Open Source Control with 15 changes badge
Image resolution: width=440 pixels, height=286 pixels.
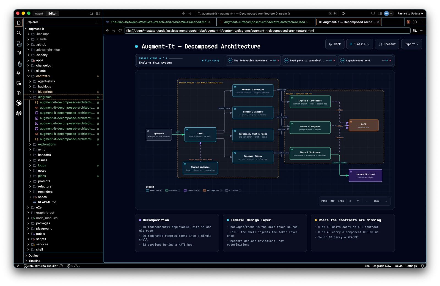pos(19,43)
